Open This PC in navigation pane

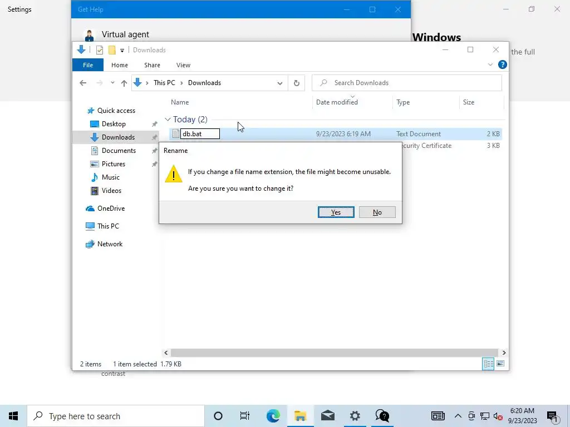click(x=108, y=226)
